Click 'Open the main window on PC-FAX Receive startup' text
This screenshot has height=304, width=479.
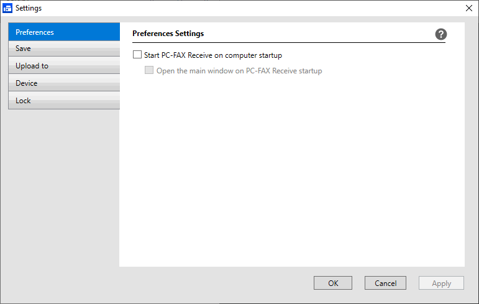coord(239,71)
